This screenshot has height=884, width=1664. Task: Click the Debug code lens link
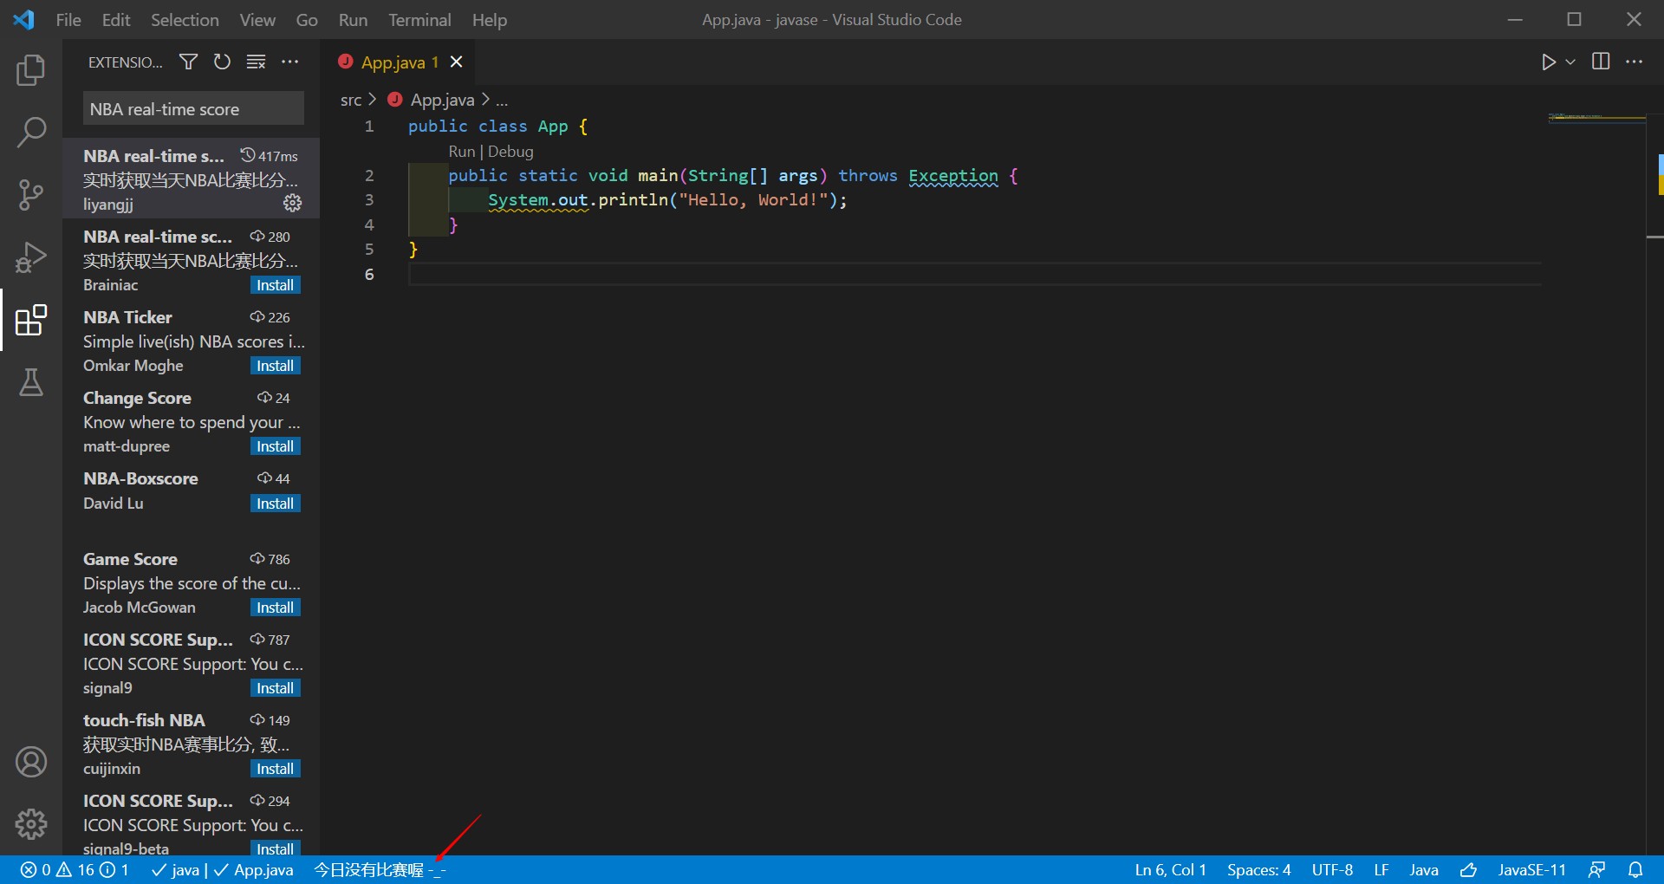(x=510, y=151)
